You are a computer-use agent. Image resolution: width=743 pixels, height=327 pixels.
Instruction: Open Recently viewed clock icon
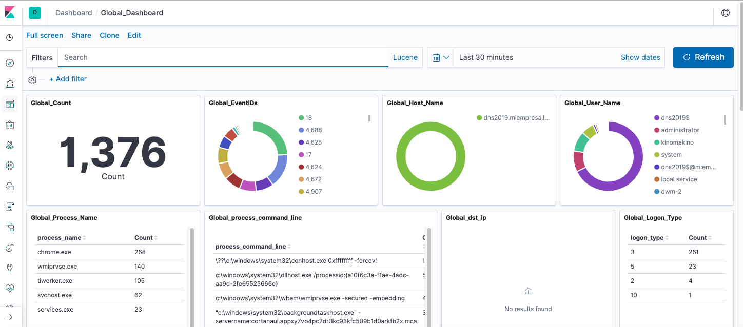click(x=9, y=38)
